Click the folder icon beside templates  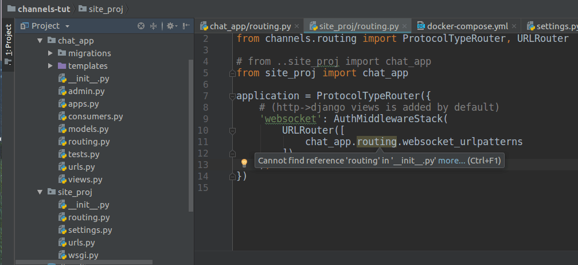(x=62, y=66)
